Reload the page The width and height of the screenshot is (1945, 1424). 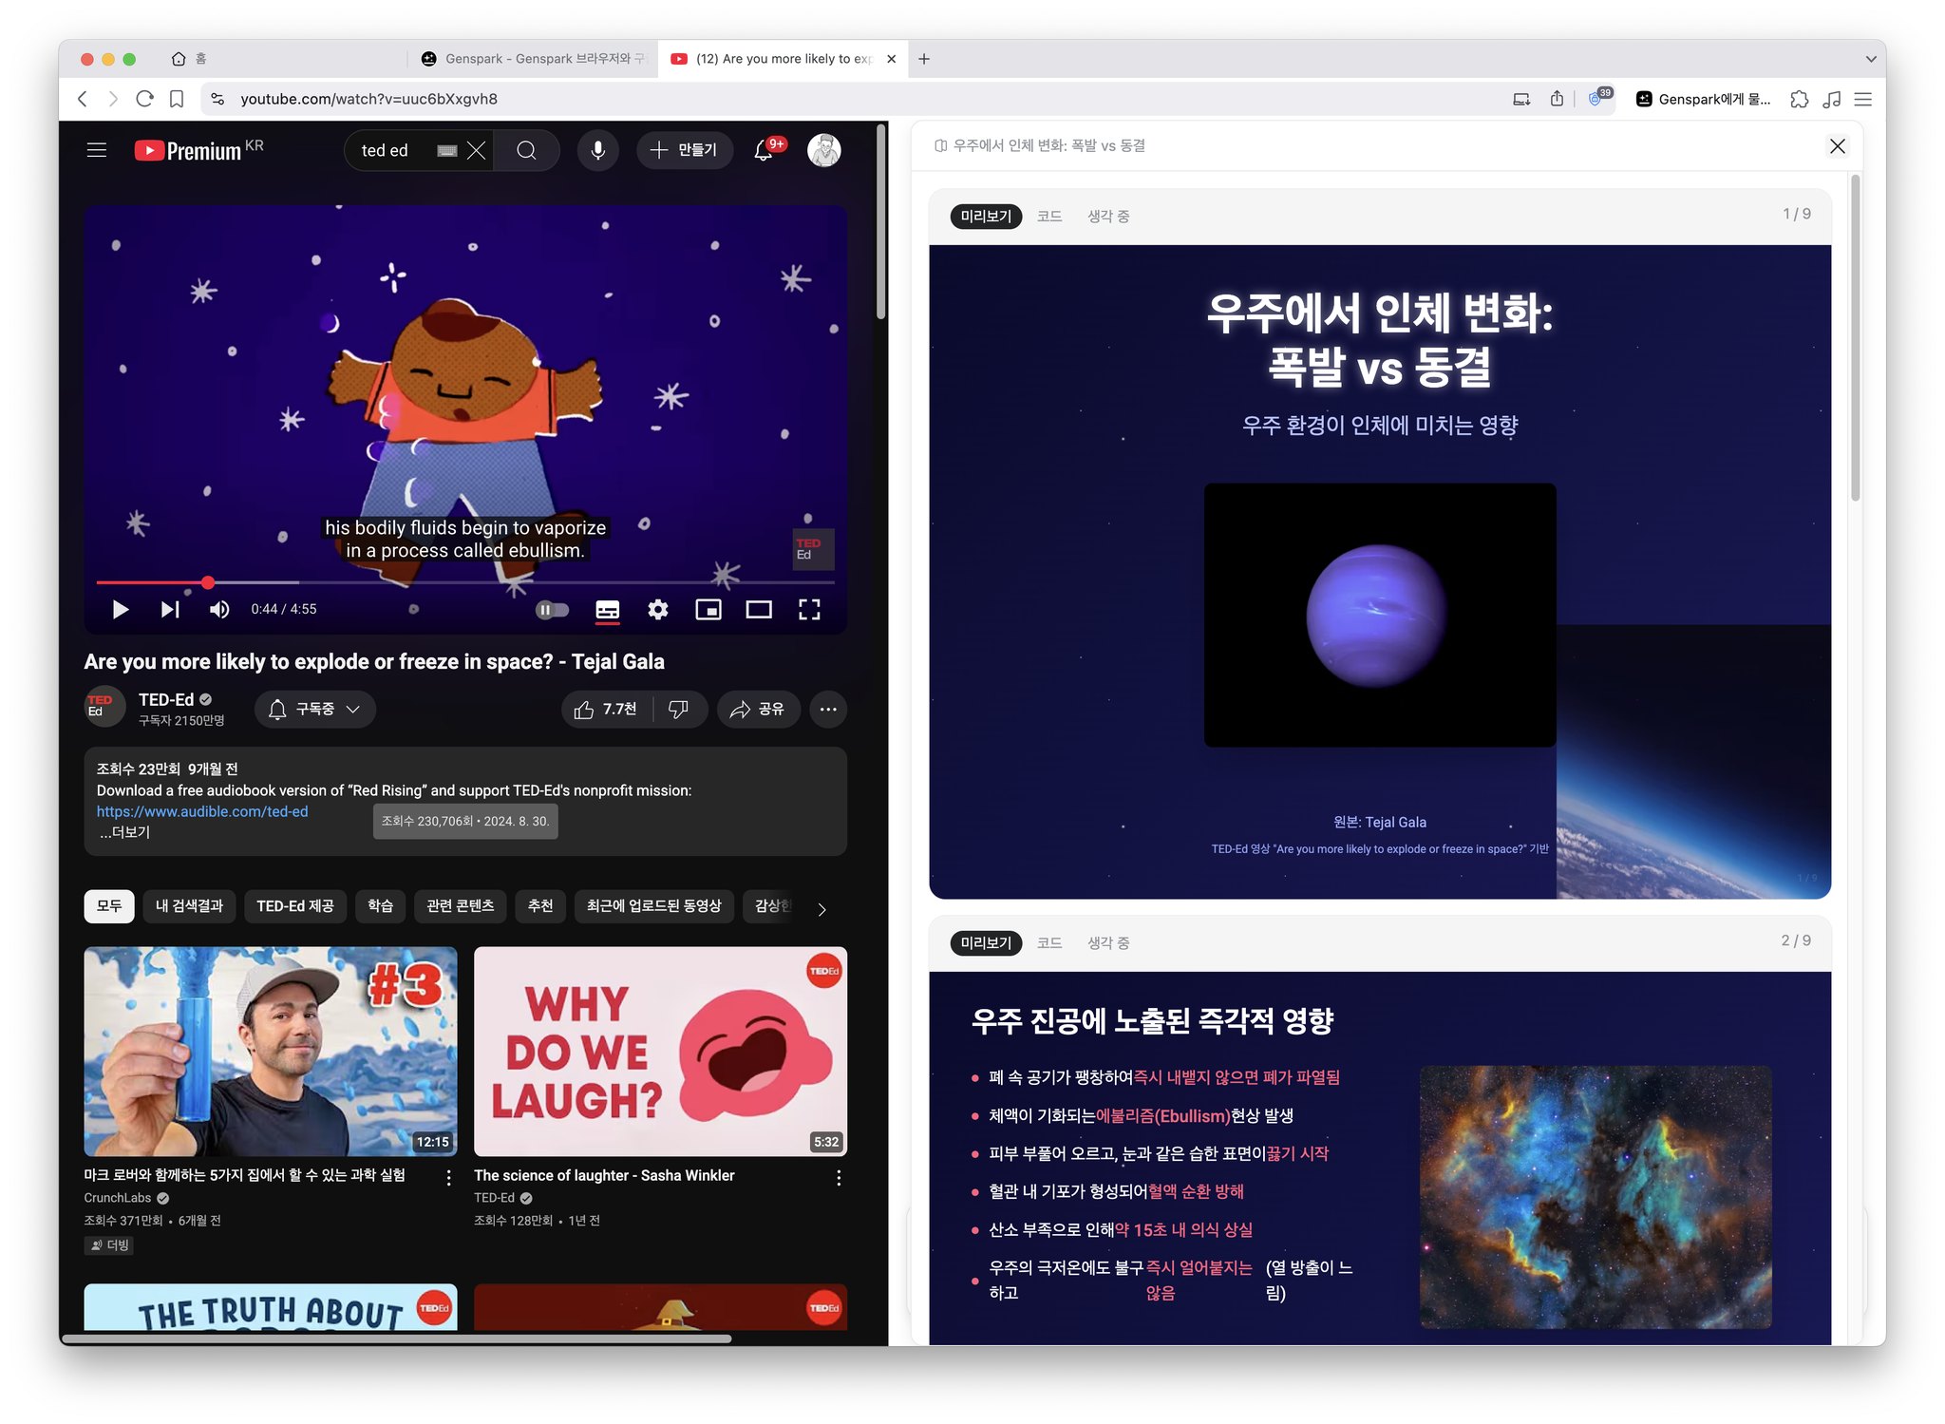(144, 99)
